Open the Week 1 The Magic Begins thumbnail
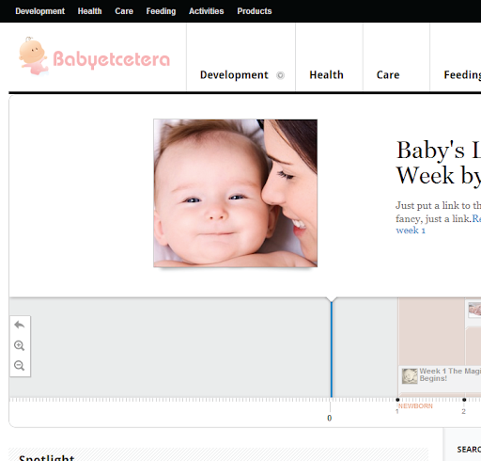This screenshot has height=461, width=481. 410,376
